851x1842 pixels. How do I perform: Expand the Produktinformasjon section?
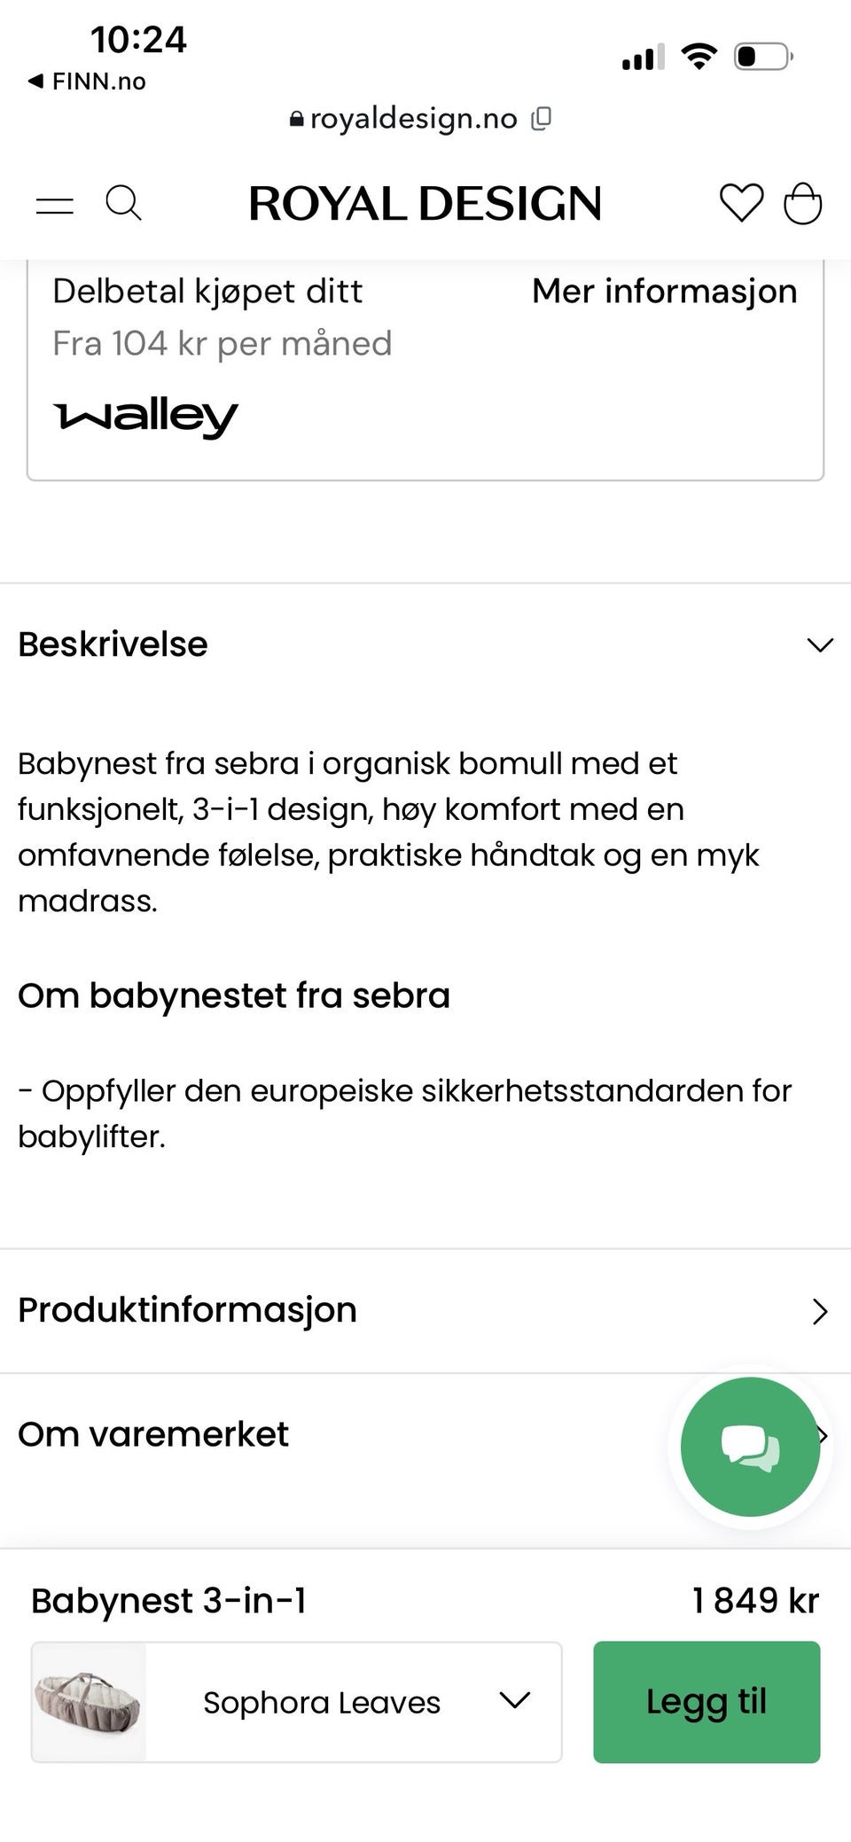pos(425,1310)
